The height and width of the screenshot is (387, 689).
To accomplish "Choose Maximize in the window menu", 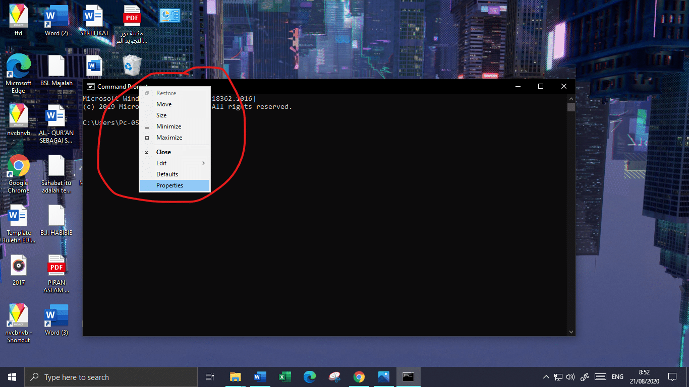I will click(x=175, y=138).
